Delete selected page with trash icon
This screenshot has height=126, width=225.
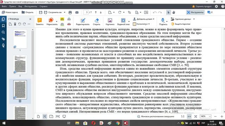tap(15, 24)
